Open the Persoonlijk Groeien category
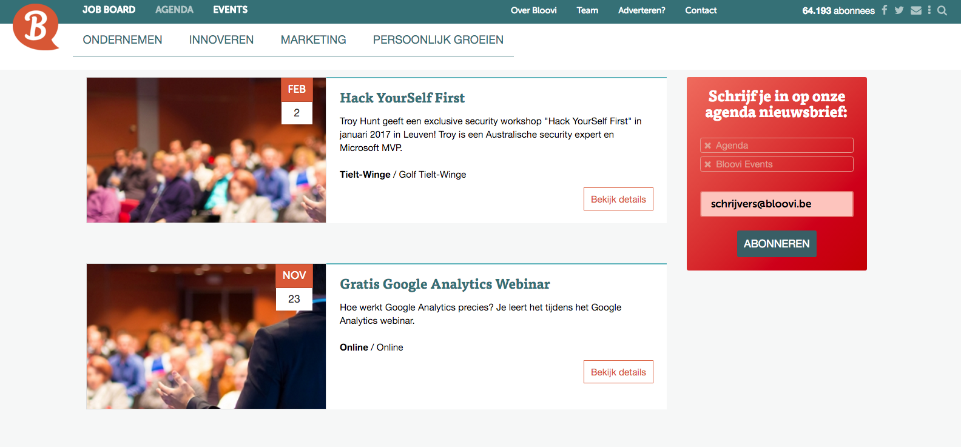The image size is (961, 447). point(438,40)
